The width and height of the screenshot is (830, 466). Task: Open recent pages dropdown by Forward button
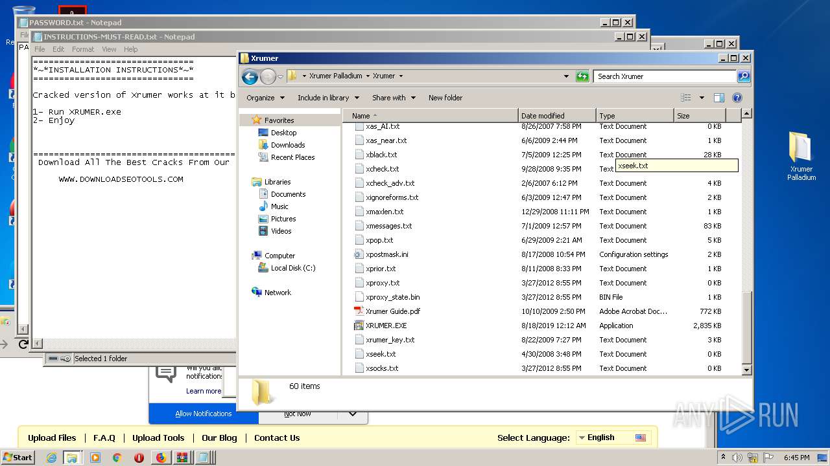[x=280, y=77]
